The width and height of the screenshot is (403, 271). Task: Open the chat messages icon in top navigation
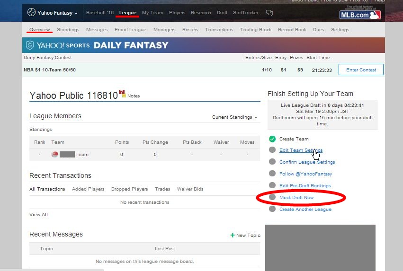click(269, 13)
